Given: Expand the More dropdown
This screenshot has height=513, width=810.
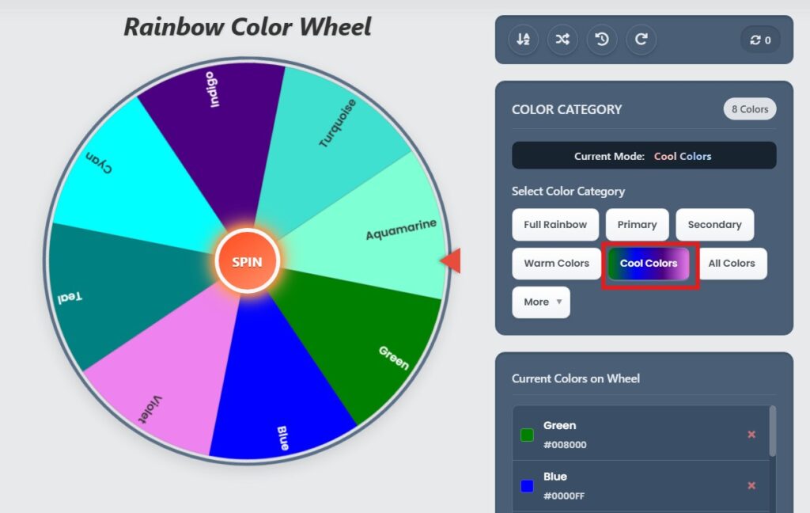Looking at the screenshot, I should tap(541, 302).
